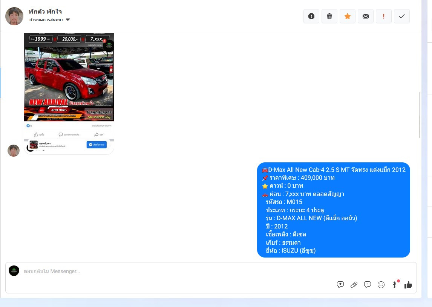Open header profile picture of พักตัว พักใจ
432x307 pixels.
[14, 16]
